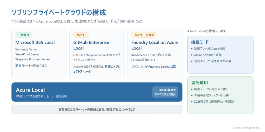This screenshot has height=132, width=265.
Task: Click the Azure portalから管理 bullet
Action: click(x=208, y=55)
